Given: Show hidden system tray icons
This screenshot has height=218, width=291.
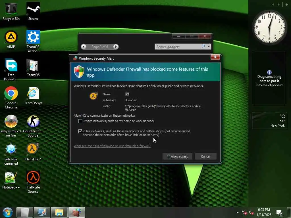Looking at the screenshot, I should [238, 212].
